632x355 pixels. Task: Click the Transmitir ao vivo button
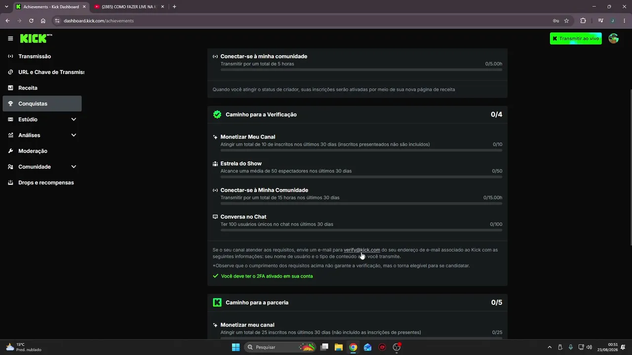[x=576, y=38]
